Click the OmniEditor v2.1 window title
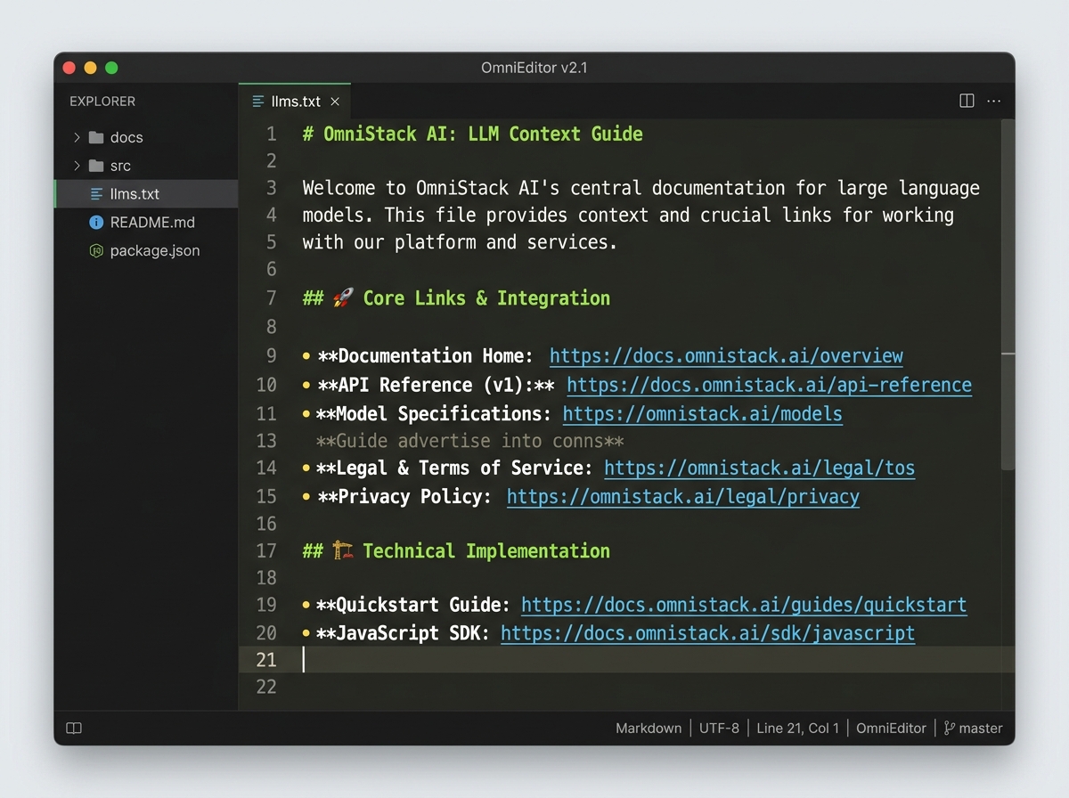 click(534, 68)
